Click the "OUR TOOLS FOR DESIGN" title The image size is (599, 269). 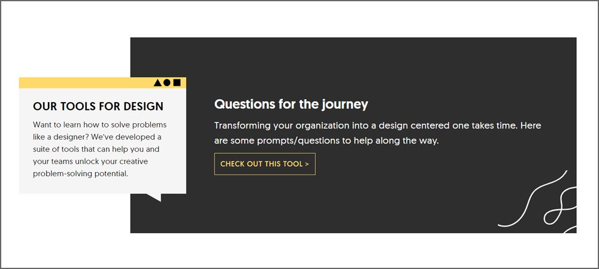click(98, 106)
